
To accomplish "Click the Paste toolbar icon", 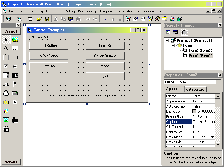I will pyautogui.click(x=71, y=19).
